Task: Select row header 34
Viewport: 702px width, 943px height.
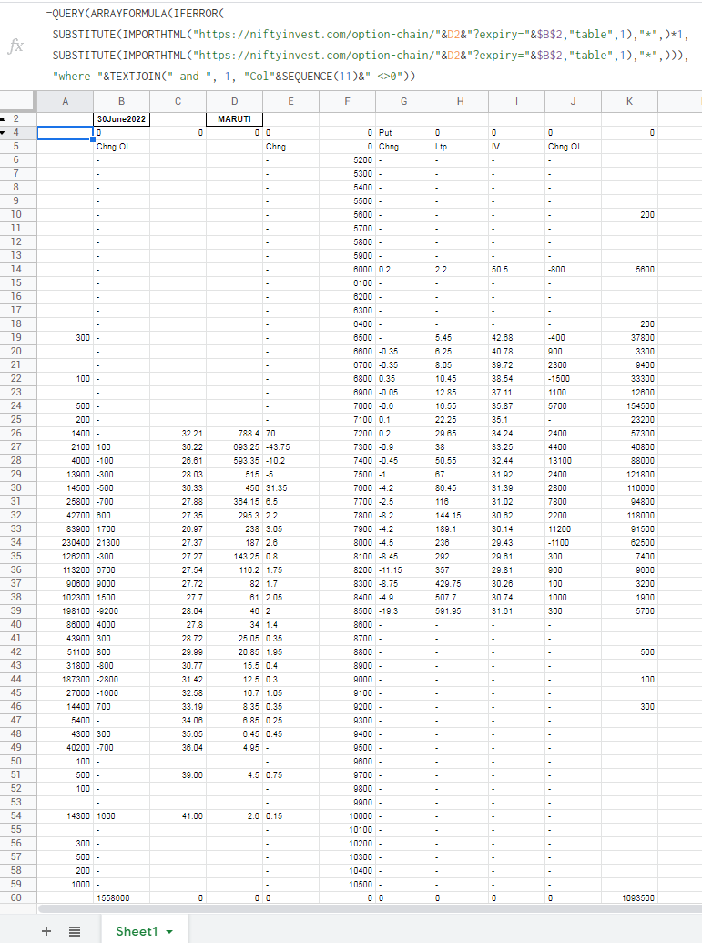Action: (16, 542)
